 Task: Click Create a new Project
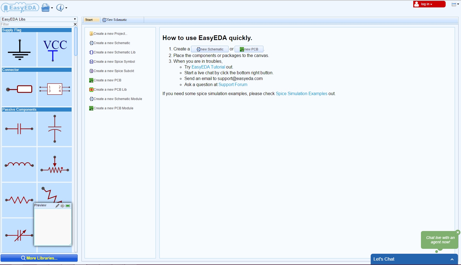pyautogui.click(x=108, y=34)
